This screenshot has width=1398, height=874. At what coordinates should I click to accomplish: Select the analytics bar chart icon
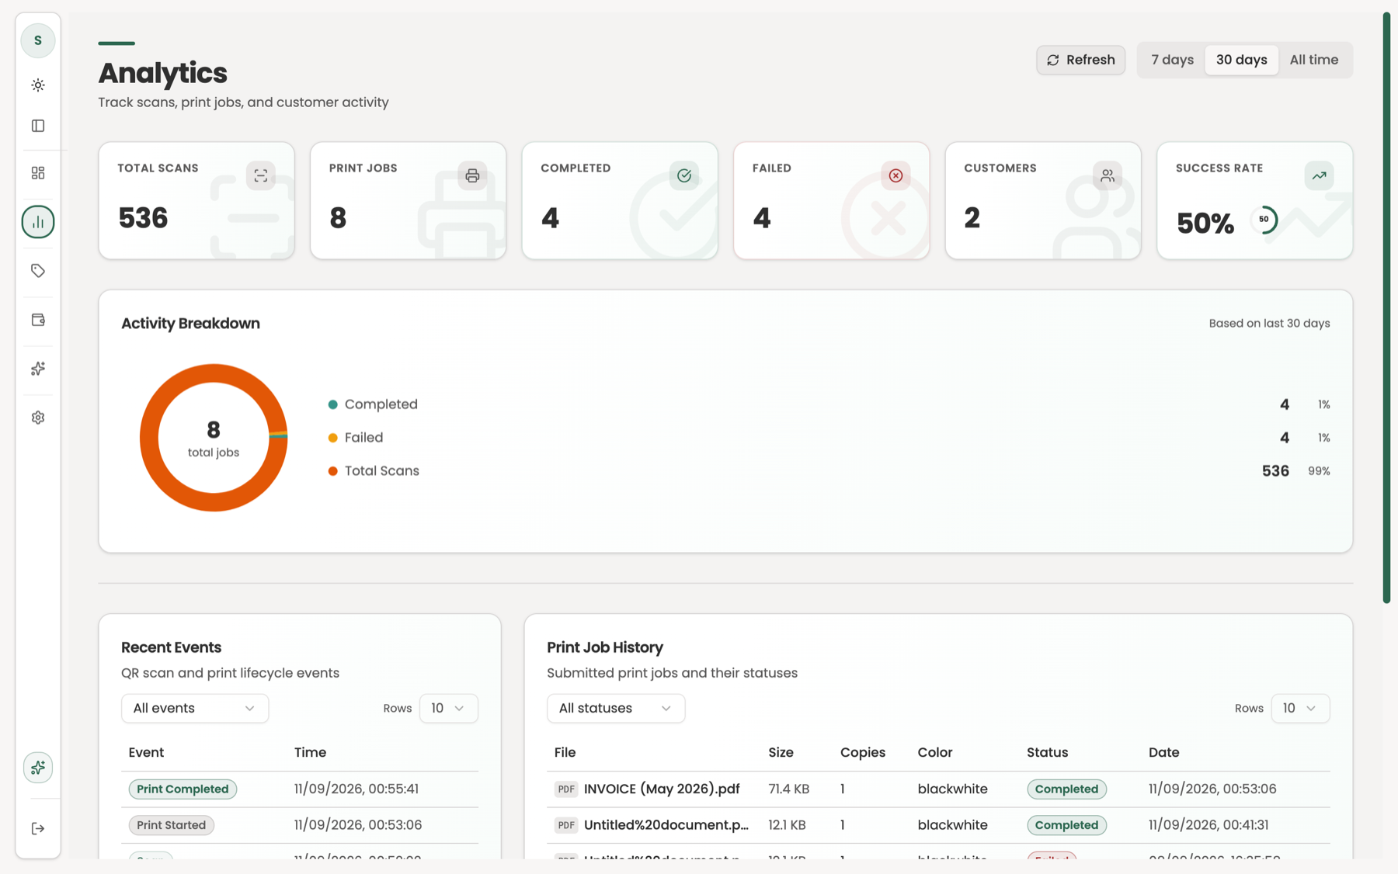tap(37, 222)
